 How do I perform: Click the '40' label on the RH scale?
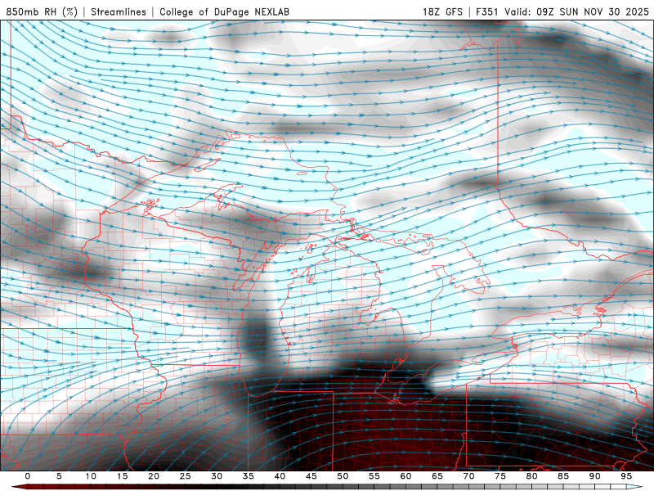coord(280,476)
